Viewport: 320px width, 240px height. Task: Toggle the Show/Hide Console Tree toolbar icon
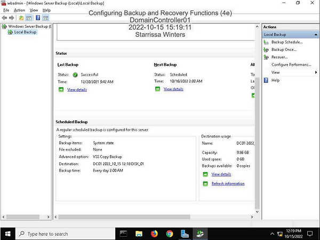pos(29,18)
